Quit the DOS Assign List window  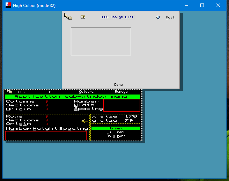point(170,17)
